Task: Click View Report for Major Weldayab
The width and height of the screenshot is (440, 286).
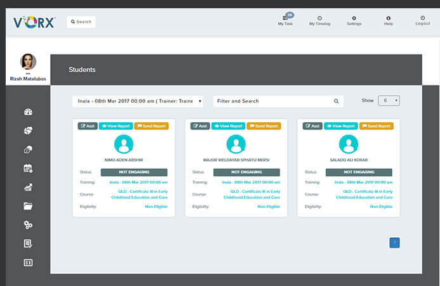Action: click(229, 126)
